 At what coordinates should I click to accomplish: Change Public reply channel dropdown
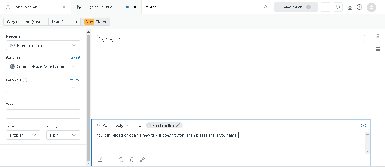click(x=113, y=125)
